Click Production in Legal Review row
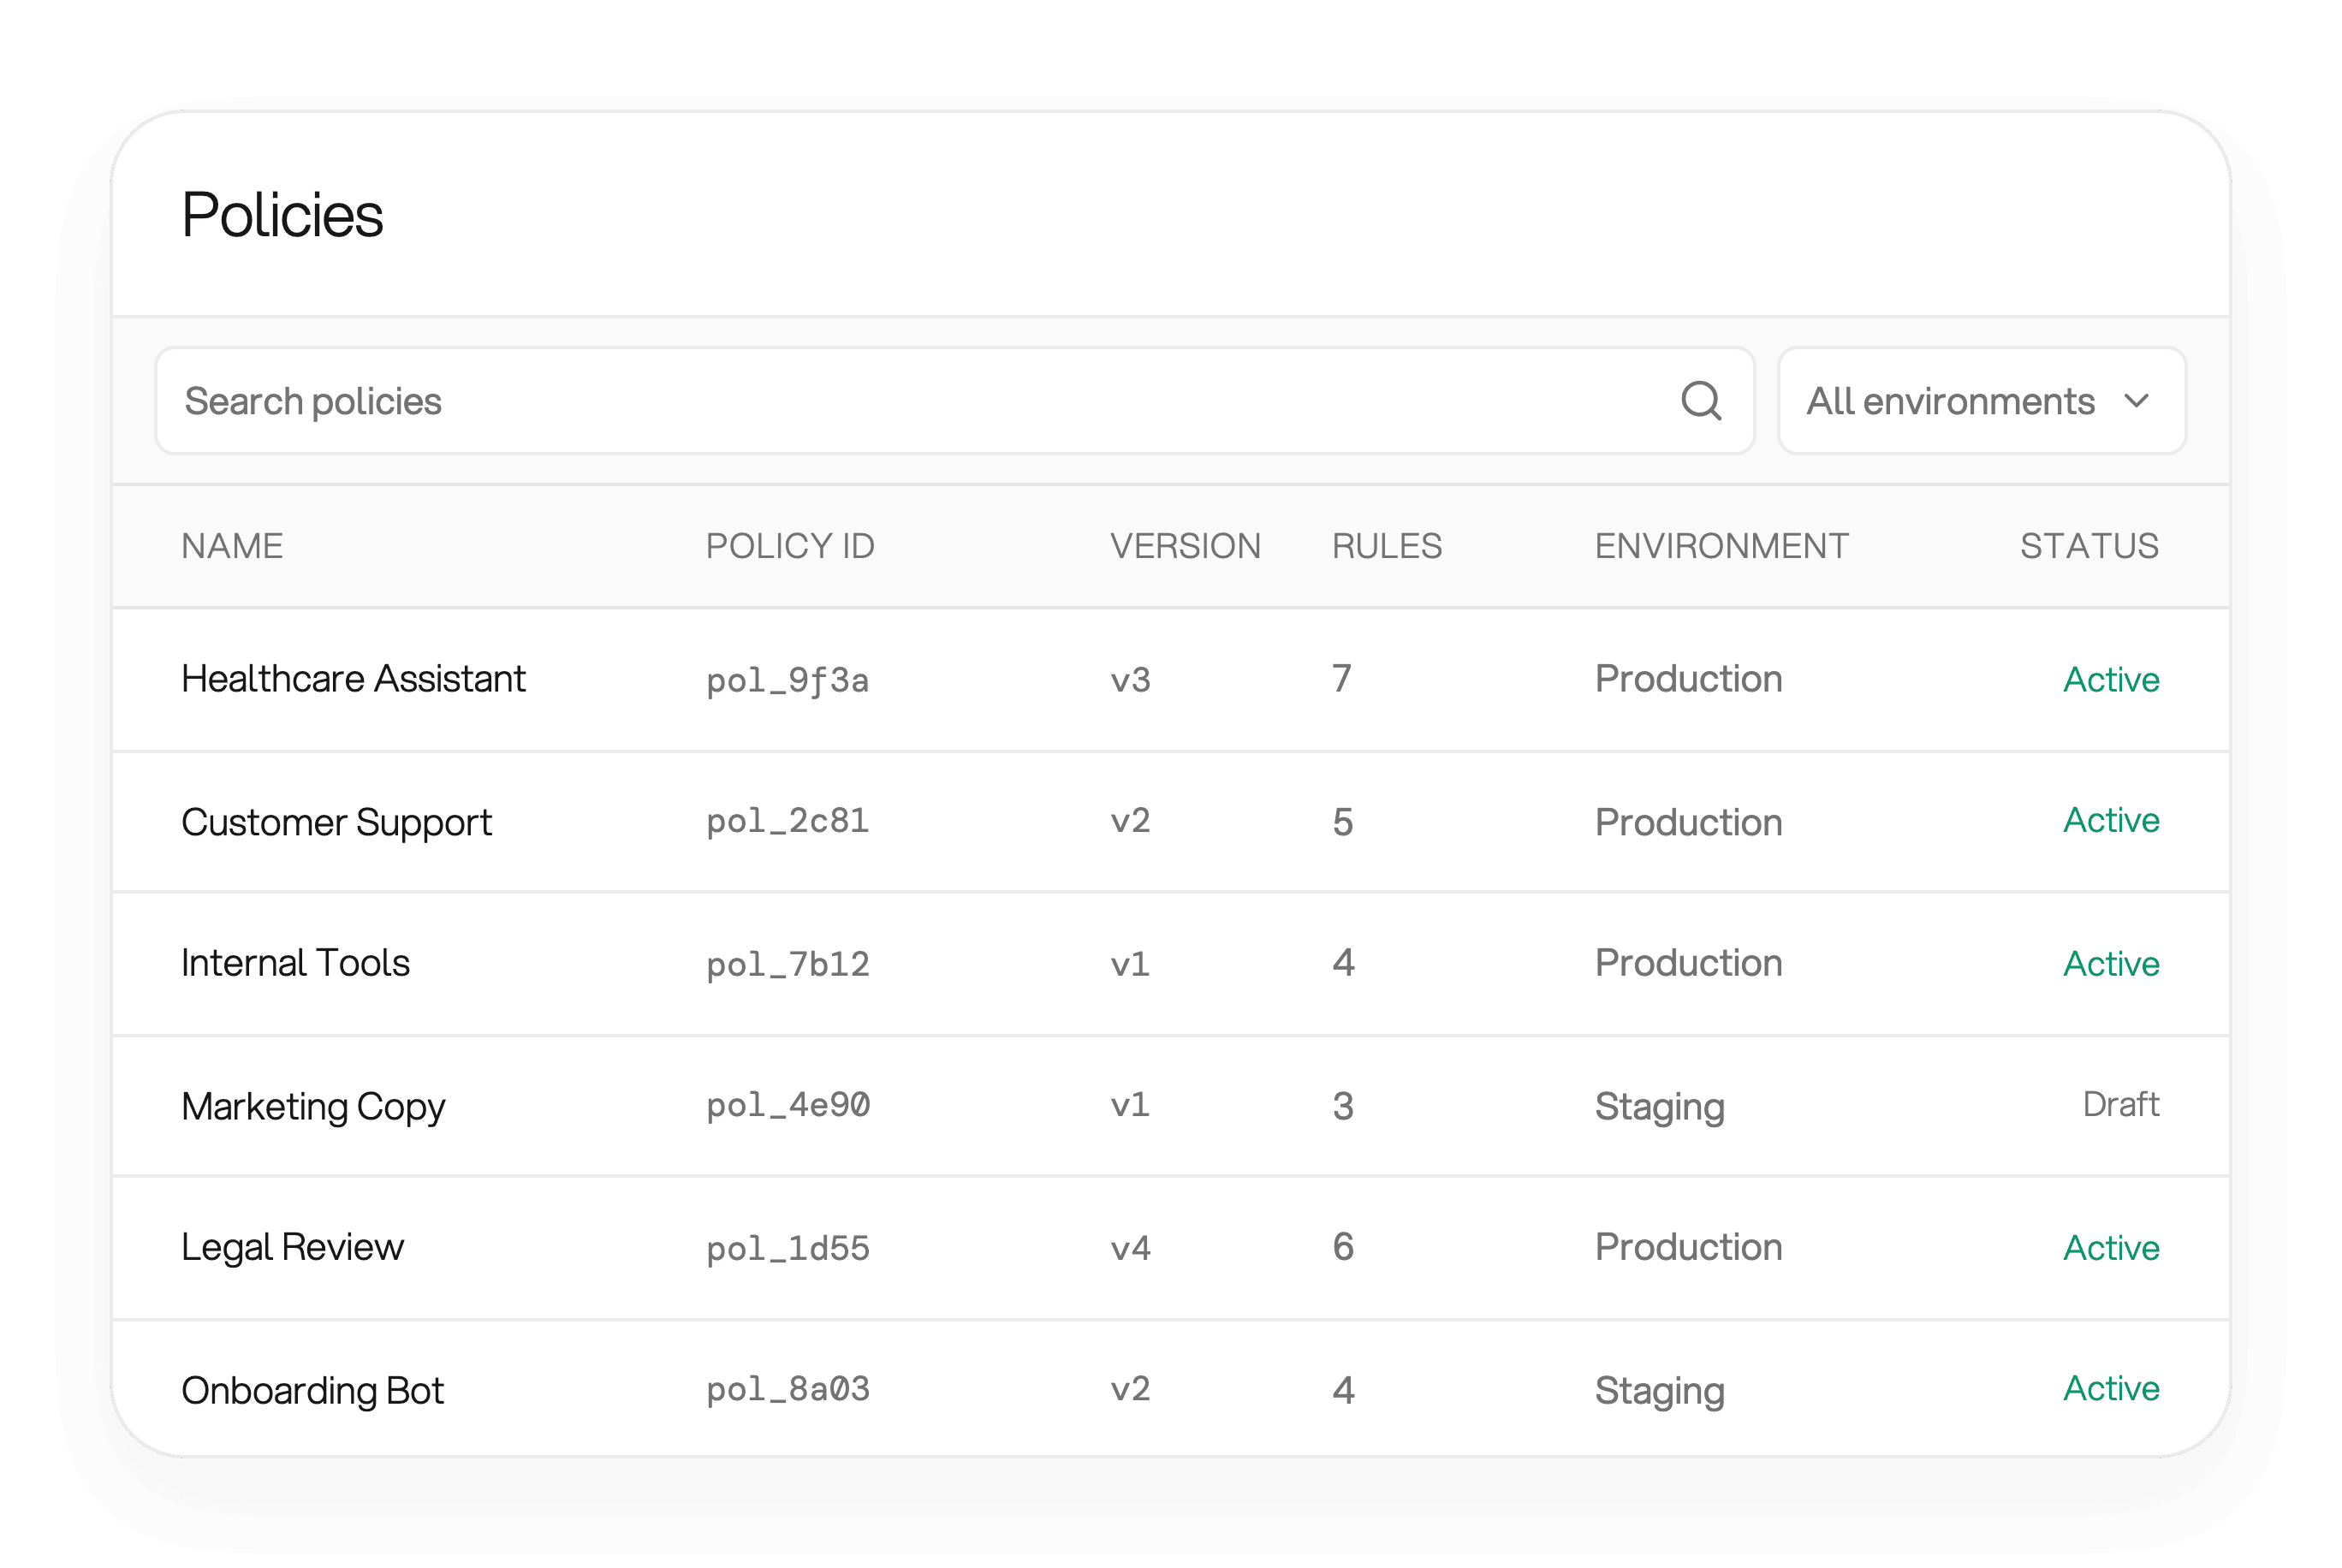The image size is (2342, 1568). [x=1688, y=1247]
